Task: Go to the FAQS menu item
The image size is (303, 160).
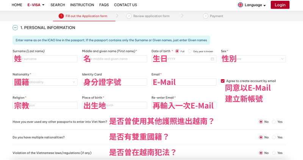Action: pyautogui.click(x=104, y=5)
